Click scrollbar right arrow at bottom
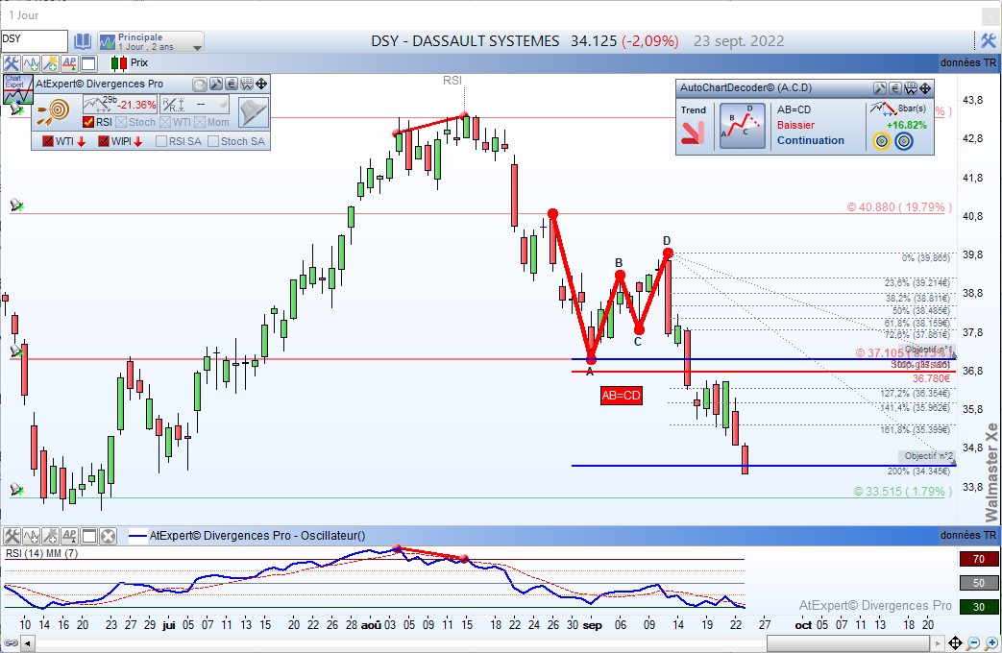This screenshot has width=1002, height=653. pos(937,643)
